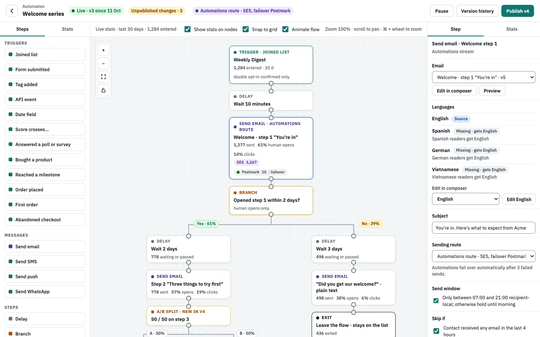Click the Yes · 61% branch label
The image size is (540, 337).
click(207, 224)
